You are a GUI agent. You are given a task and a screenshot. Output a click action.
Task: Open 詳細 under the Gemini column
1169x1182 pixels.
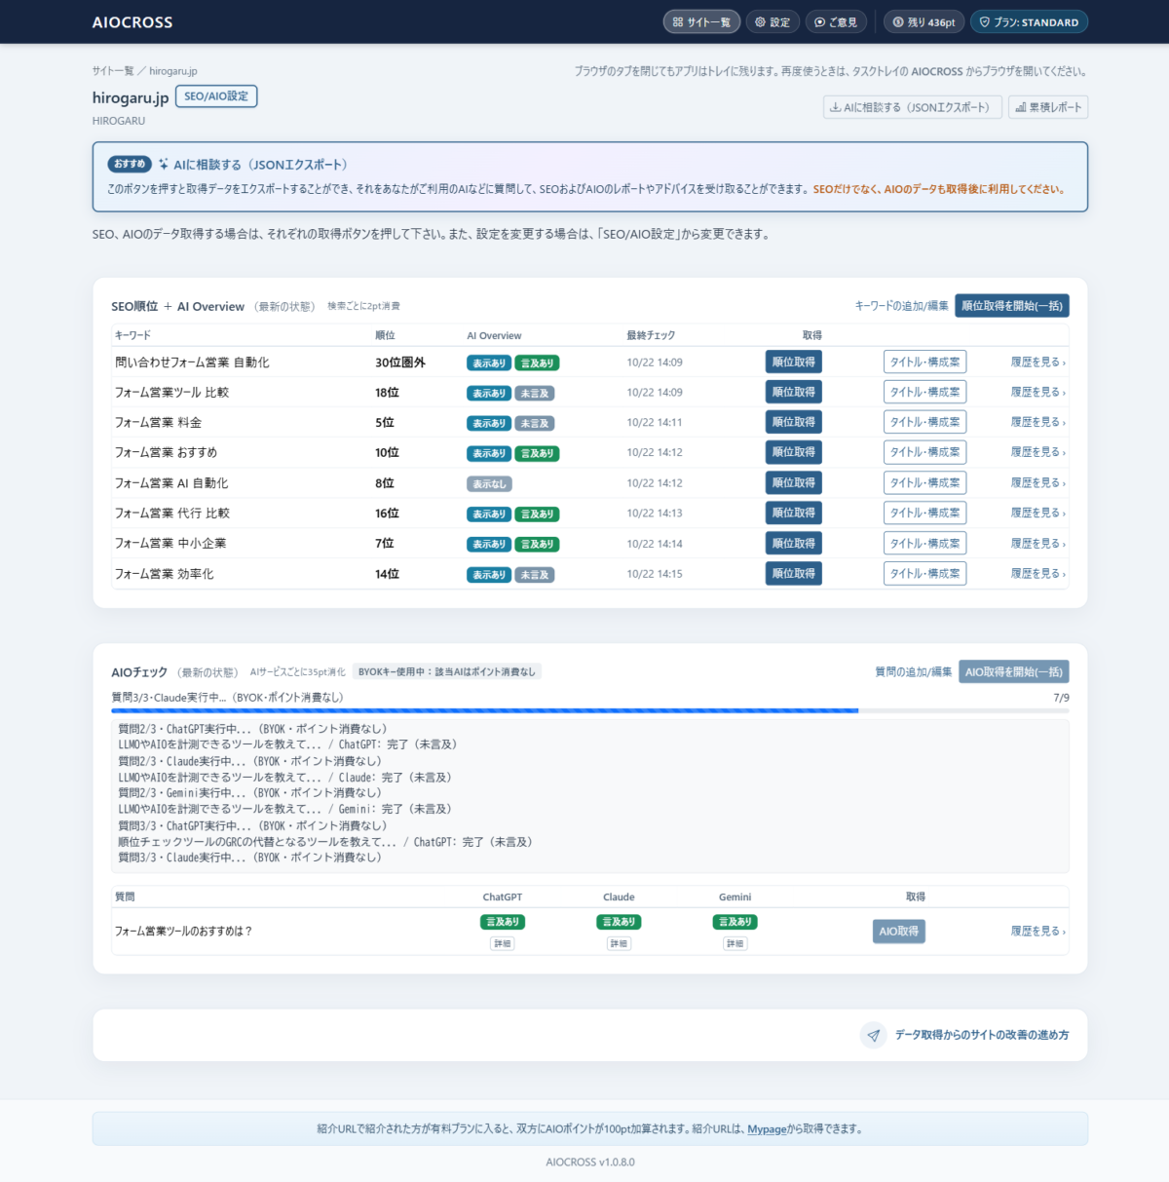(735, 943)
